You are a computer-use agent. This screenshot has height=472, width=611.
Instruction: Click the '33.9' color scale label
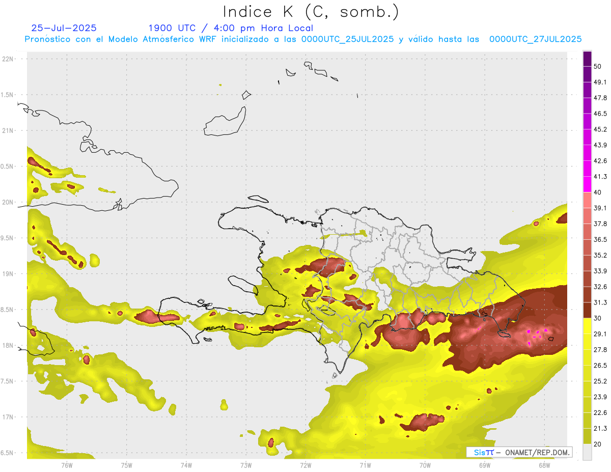tap(600, 271)
